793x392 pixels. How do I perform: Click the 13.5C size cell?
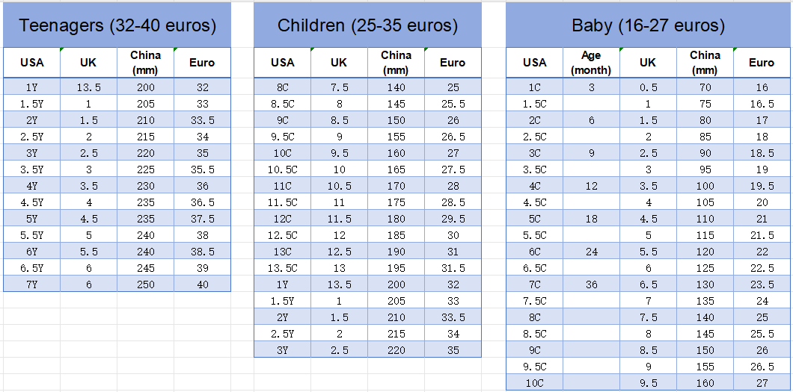[x=283, y=267]
